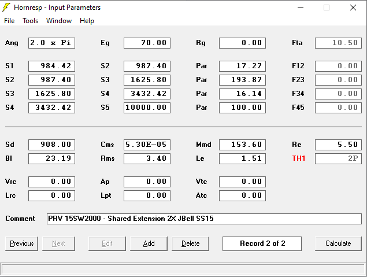Viewport: 367px width, 277px height.
Task: Go to the Previous record
Action: point(22,243)
